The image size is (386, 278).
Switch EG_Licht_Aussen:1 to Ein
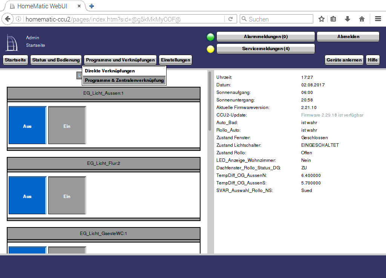tap(67, 126)
